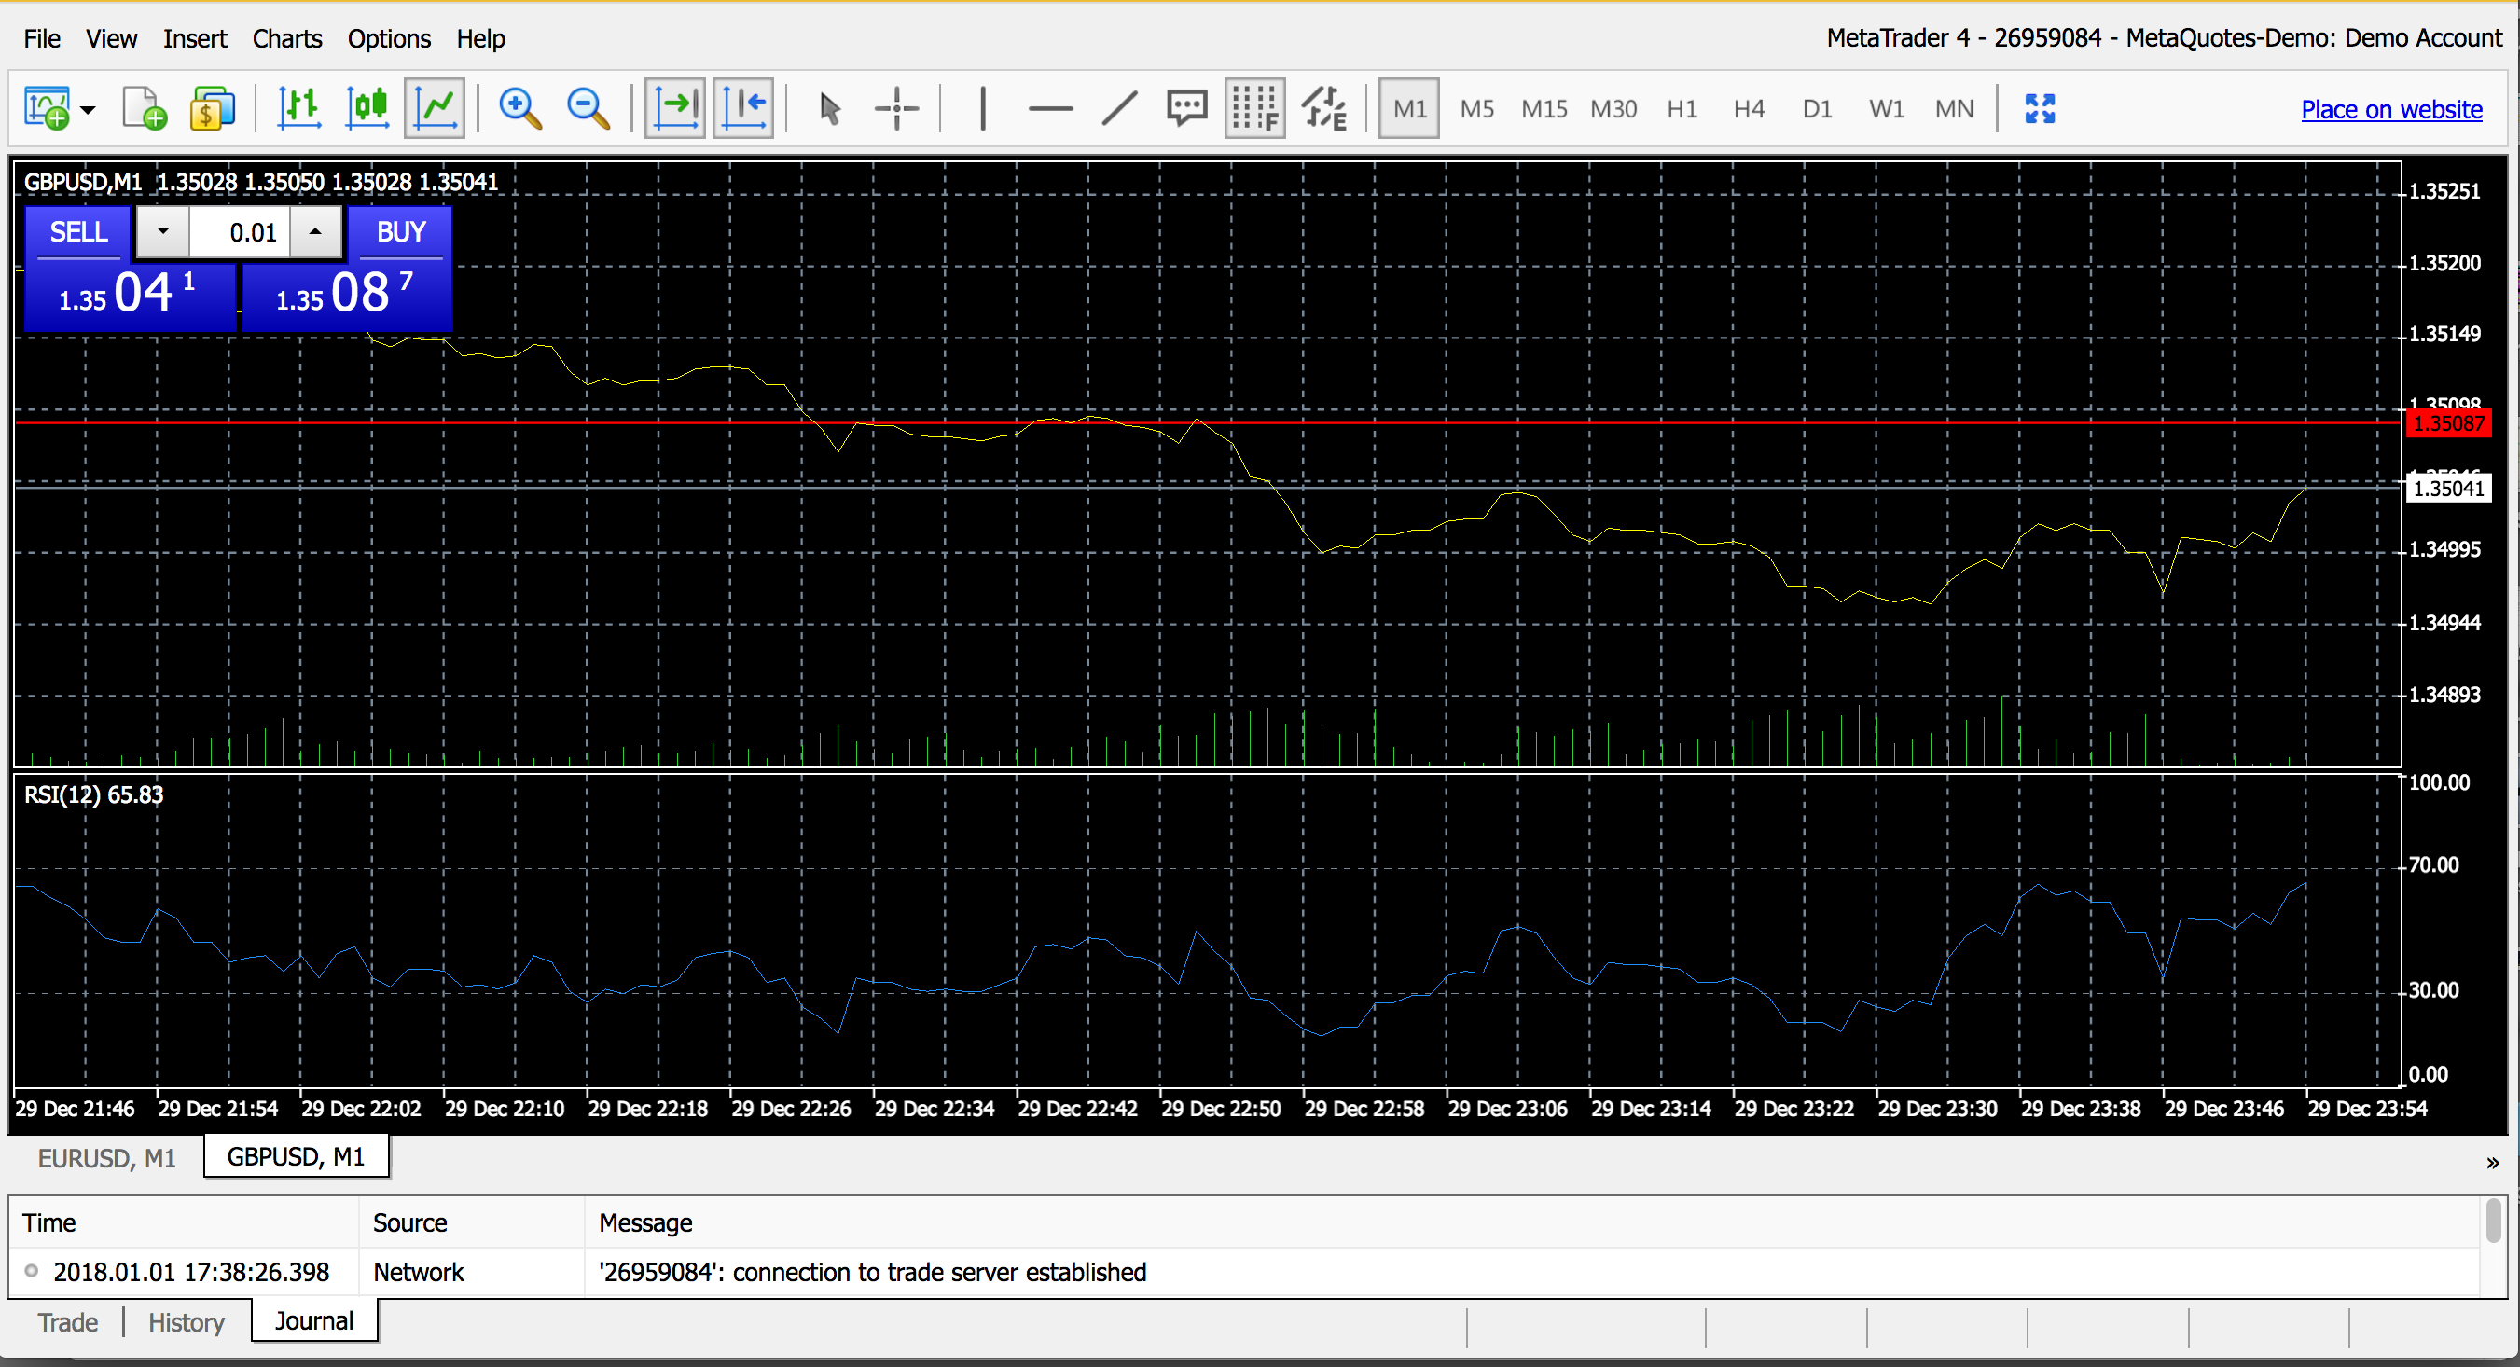Image resolution: width=2520 pixels, height=1367 pixels.
Task: Decrease the lot volume arrow
Action: pos(163,232)
